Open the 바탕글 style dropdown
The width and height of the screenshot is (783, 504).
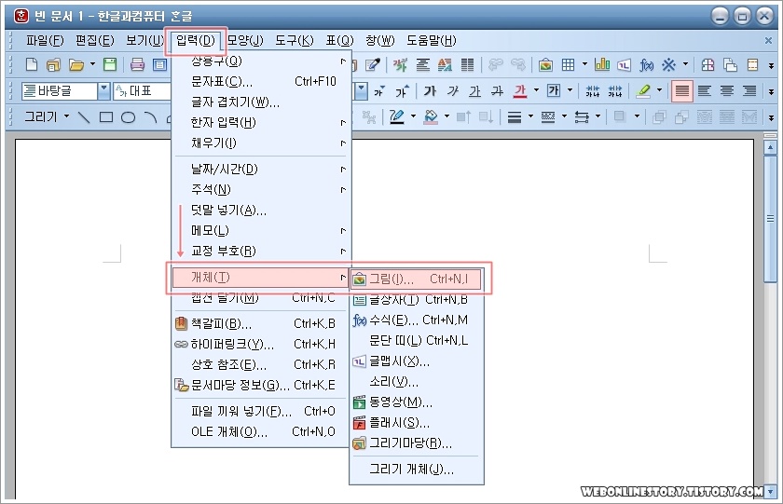[x=103, y=90]
